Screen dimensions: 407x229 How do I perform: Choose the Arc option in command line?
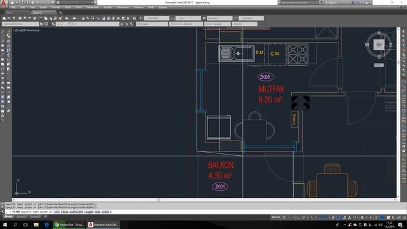[57, 212]
